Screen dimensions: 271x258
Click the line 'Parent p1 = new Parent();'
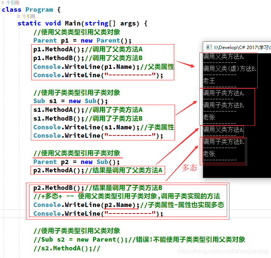82,41
